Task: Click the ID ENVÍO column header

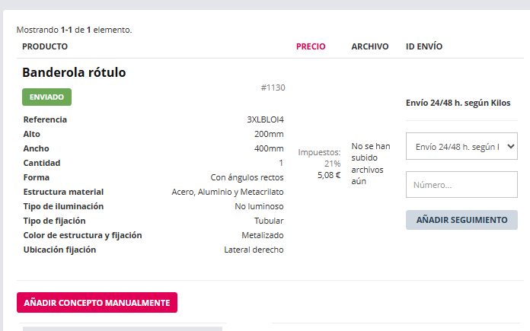Action: point(424,46)
